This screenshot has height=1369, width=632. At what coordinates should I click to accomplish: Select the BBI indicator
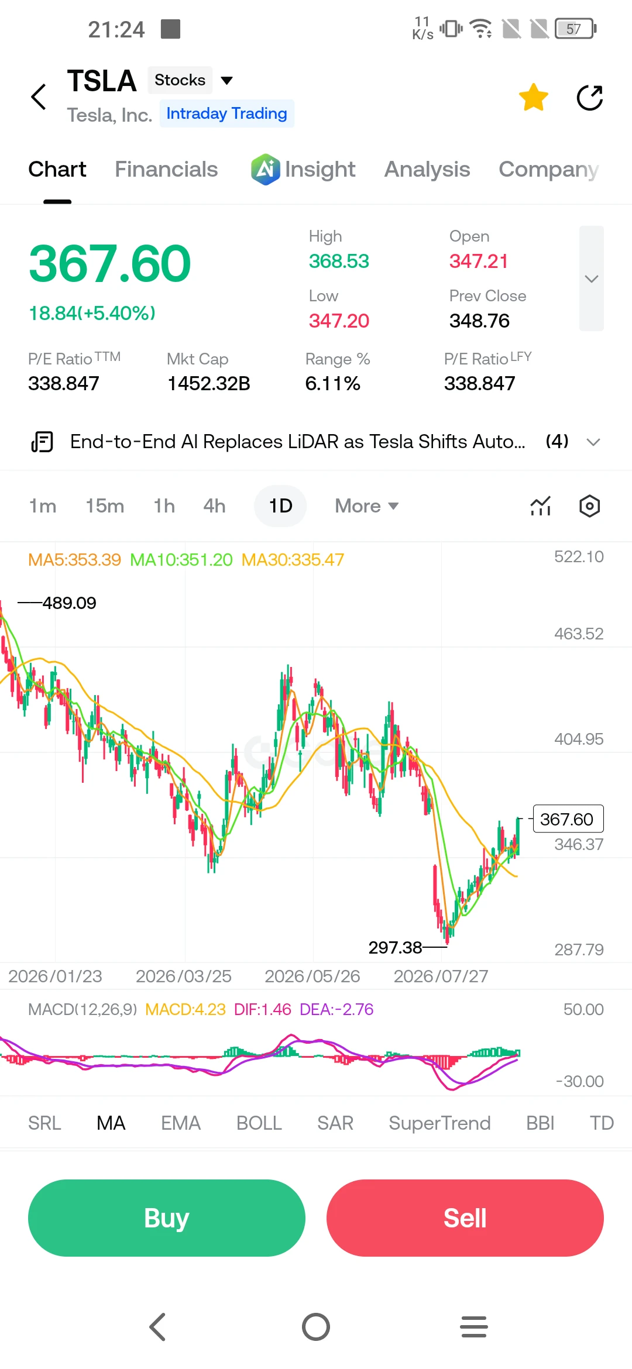click(540, 1123)
